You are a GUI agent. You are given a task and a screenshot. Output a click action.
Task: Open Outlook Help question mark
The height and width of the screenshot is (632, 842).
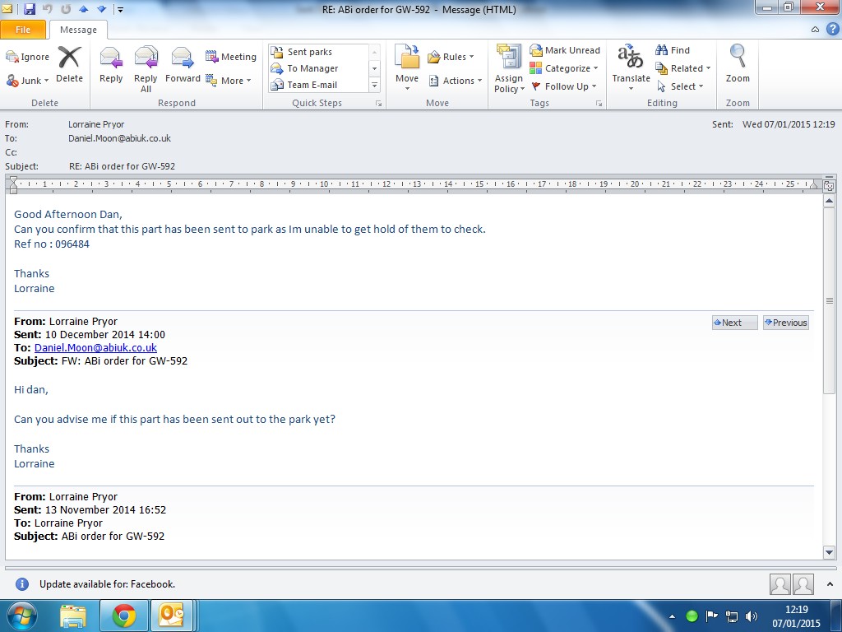tap(833, 29)
